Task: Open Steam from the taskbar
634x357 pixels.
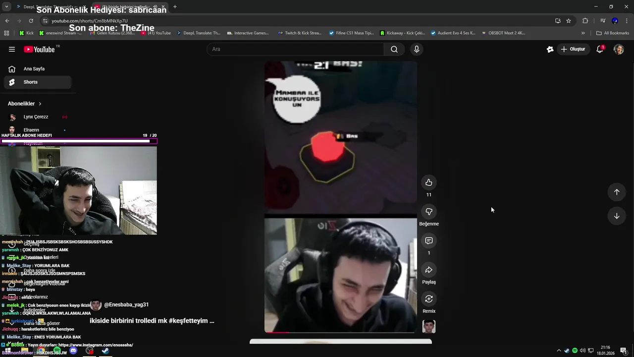Action: tap(106, 351)
